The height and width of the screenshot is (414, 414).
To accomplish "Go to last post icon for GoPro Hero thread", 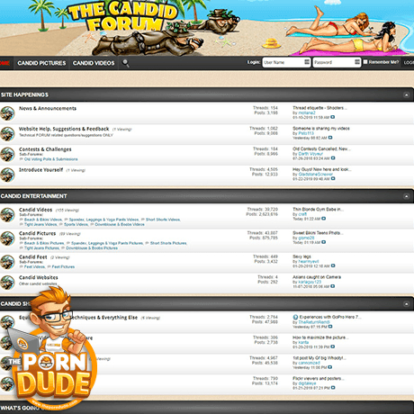I will click(330, 327).
